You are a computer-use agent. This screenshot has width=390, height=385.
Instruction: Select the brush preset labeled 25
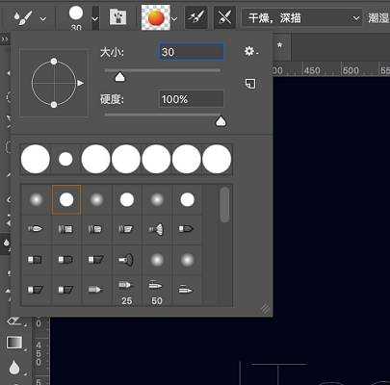point(126,292)
